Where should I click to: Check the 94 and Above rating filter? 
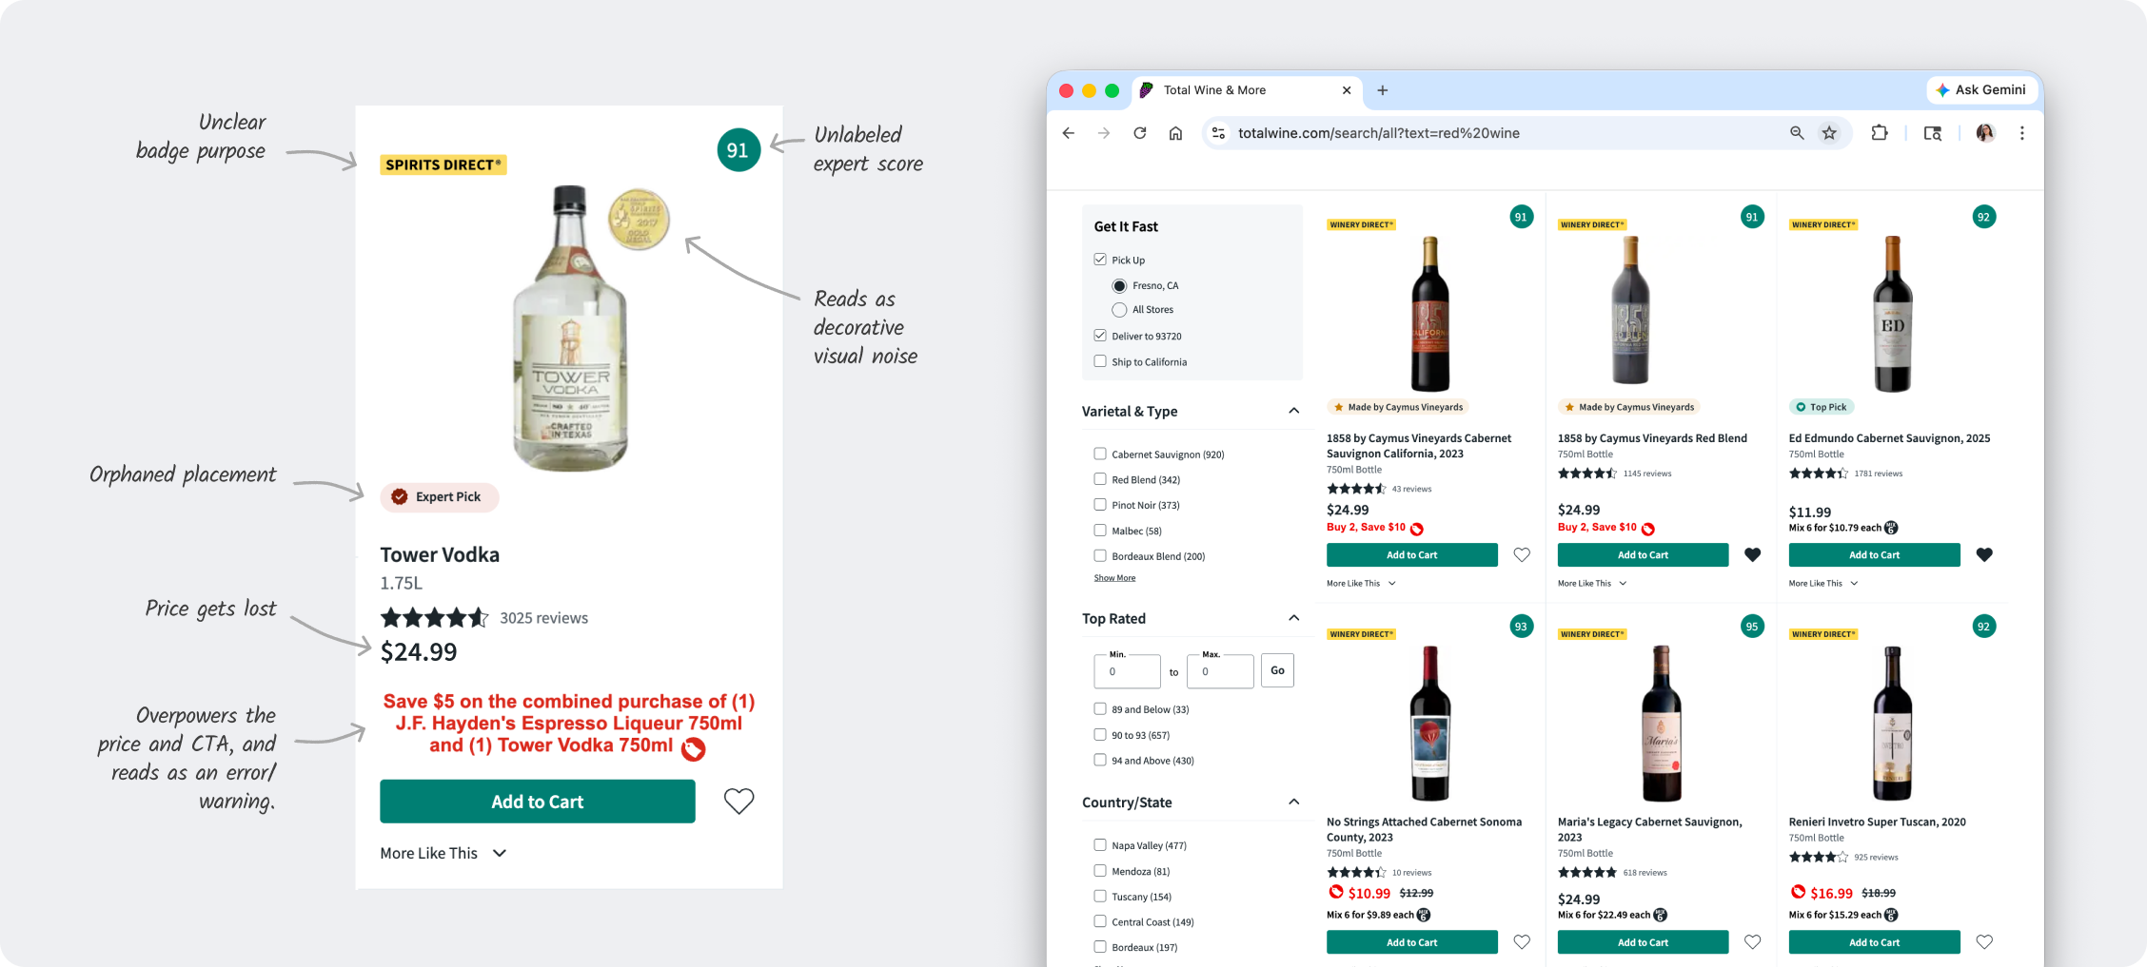[x=1100, y=760]
